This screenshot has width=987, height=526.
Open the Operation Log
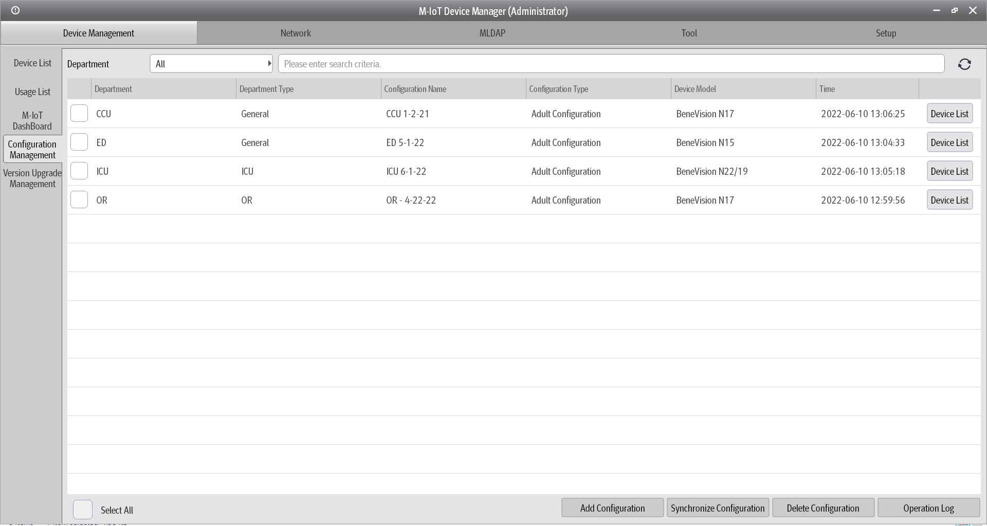(x=928, y=507)
